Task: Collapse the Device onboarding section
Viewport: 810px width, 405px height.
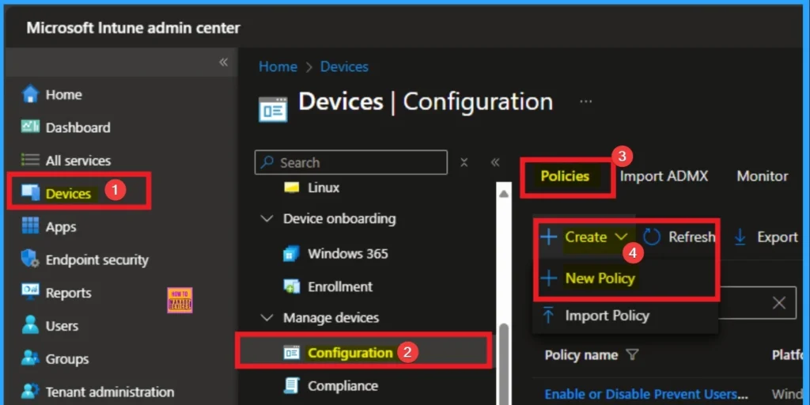Action: (267, 219)
